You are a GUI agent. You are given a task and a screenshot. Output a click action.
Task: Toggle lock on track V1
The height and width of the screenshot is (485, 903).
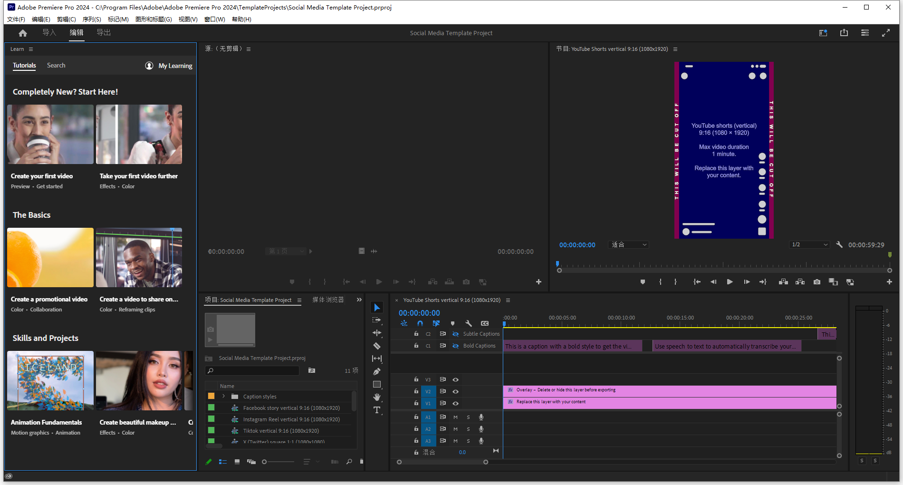click(416, 403)
